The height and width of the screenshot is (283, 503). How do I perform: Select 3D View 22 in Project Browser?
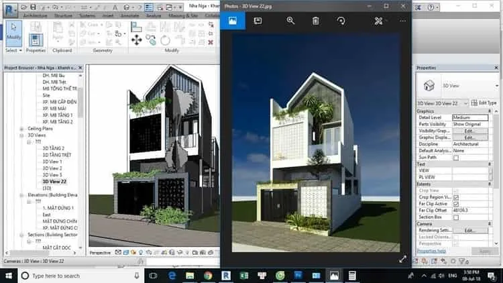pos(54,181)
